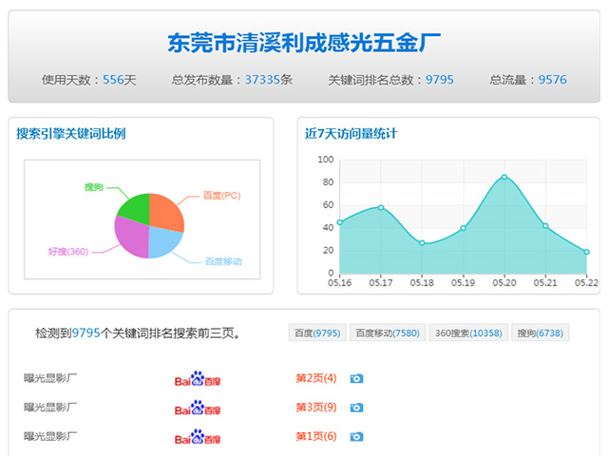Click chart data point for 05.22
The width and height of the screenshot is (608, 456).
pyautogui.click(x=586, y=252)
